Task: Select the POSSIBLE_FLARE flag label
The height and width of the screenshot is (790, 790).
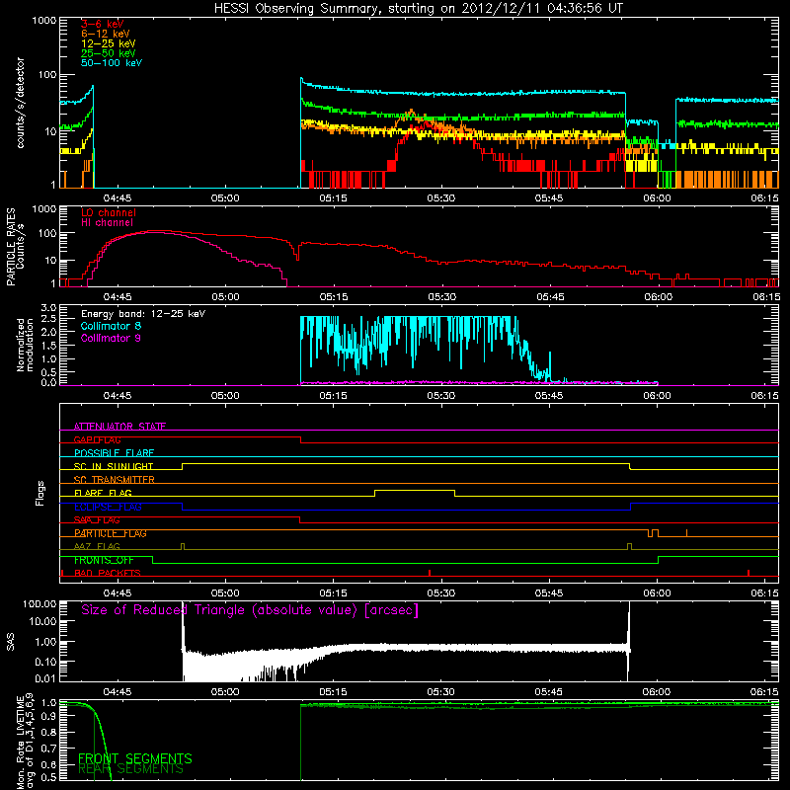Action: 114,453
